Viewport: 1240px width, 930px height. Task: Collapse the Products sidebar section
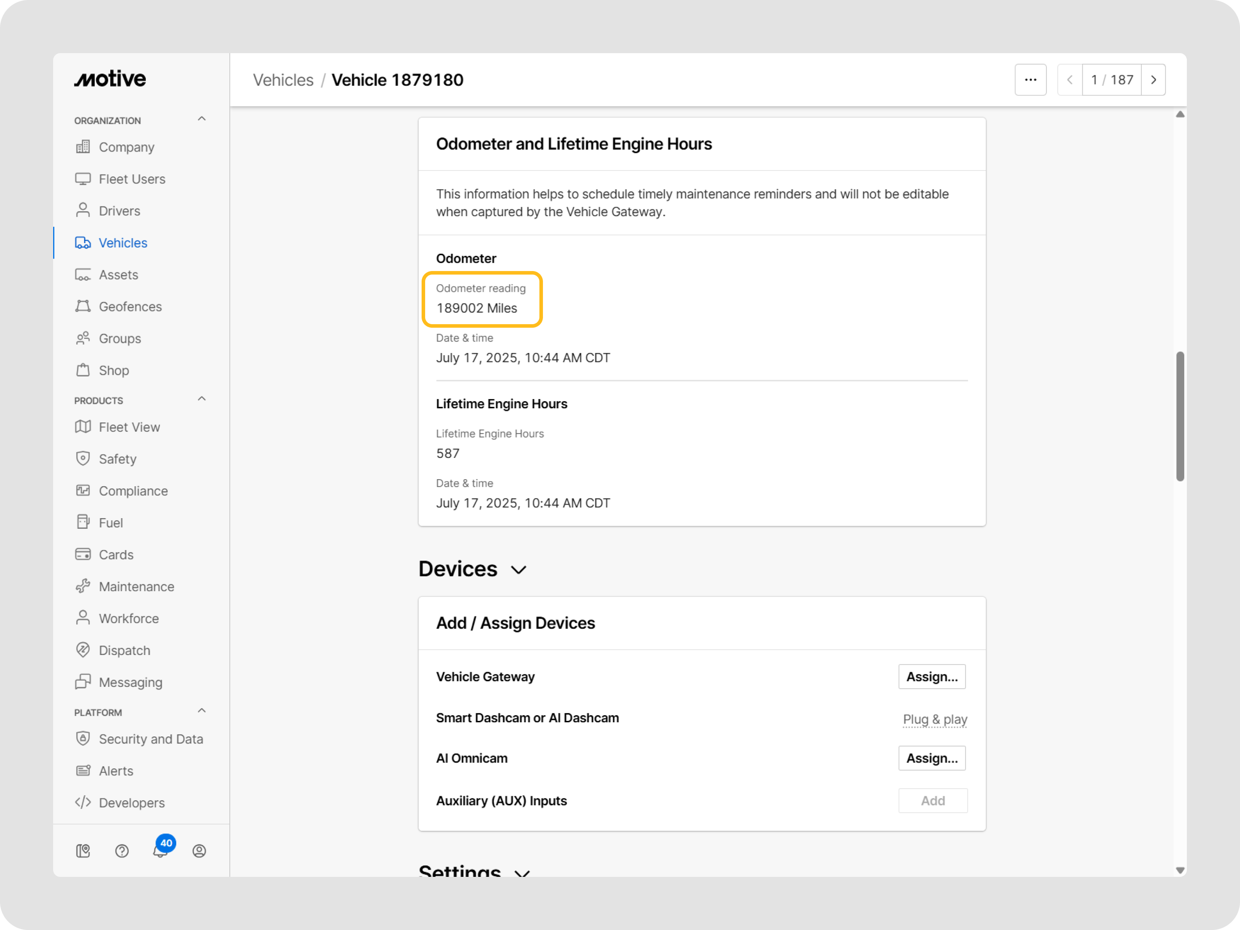(202, 399)
